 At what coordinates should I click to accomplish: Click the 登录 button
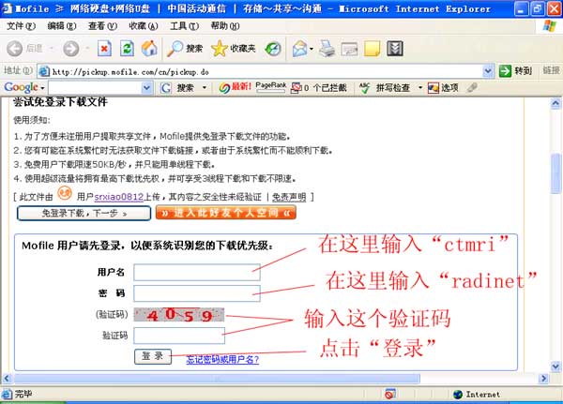tap(153, 356)
